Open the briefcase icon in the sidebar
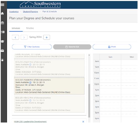Viewport: 138px width, 125px height. [x=2, y=50]
